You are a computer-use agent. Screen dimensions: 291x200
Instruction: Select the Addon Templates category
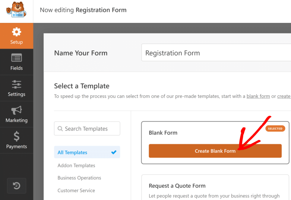(x=76, y=165)
